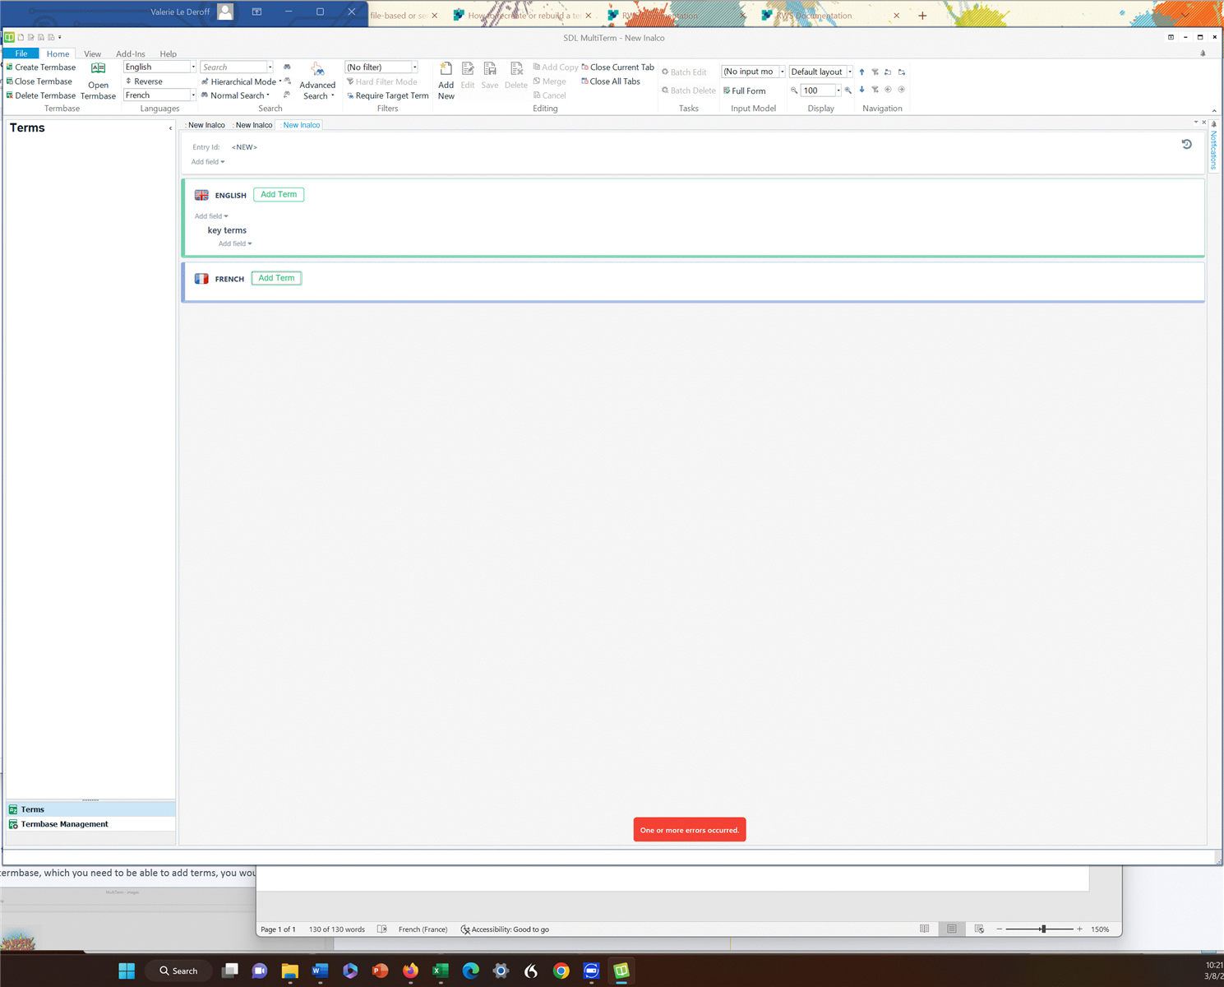Open Termbase Management view
1224x987 pixels.
point(90,824)
